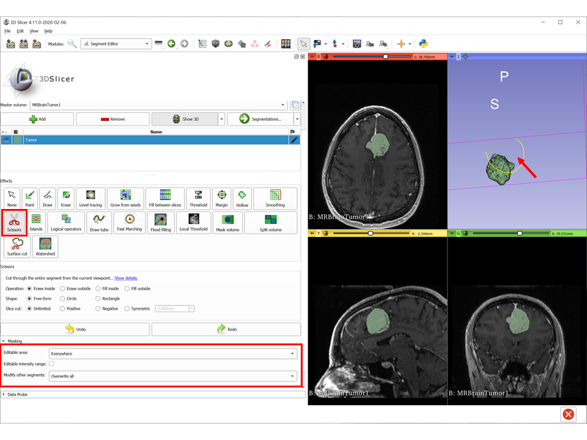The width and height of the screenshot is (587, 440).
Task: Open the Show details link
Action: (x=126, y=279)
